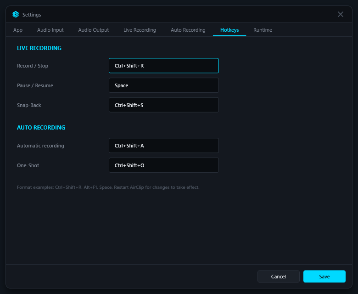Click the Automatic recording hotkey field
358x294 pixels.
[x=164, y=146]
